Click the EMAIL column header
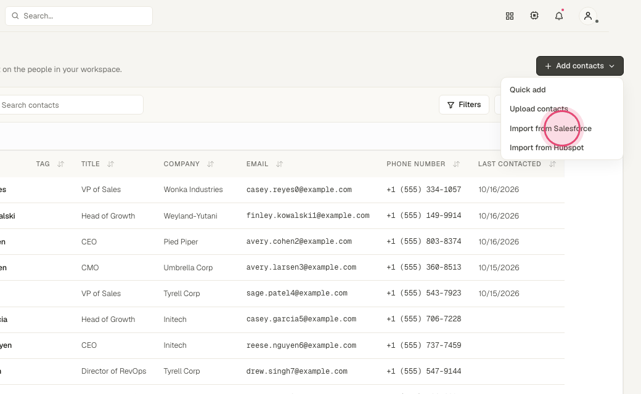Viewport: 641px width, 394px height. click(x=257, y=164)
